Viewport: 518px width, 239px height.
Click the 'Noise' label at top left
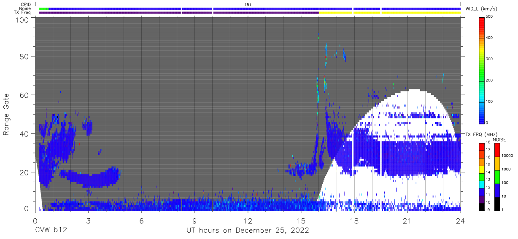pyautogui.click(x=25, y=8)
